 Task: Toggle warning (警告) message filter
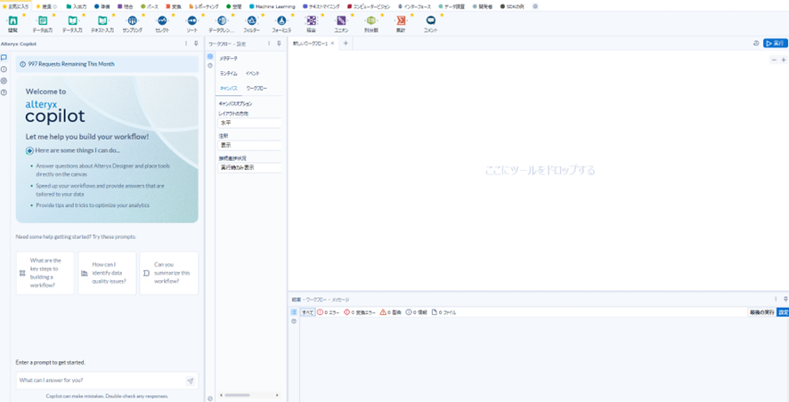coord(390,312)
